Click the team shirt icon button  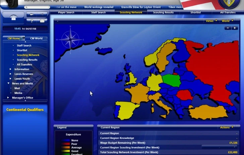click(13, 18)
